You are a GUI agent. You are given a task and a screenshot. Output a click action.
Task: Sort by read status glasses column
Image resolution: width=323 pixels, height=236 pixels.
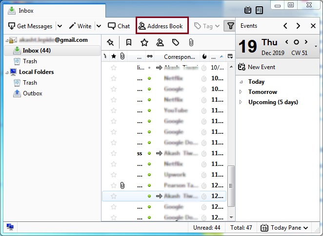coord(150,56)
